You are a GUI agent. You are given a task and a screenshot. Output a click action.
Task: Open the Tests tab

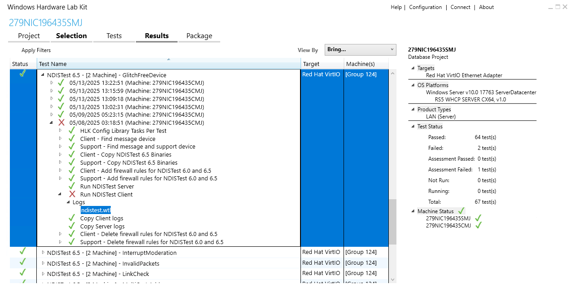coord(114,36)
